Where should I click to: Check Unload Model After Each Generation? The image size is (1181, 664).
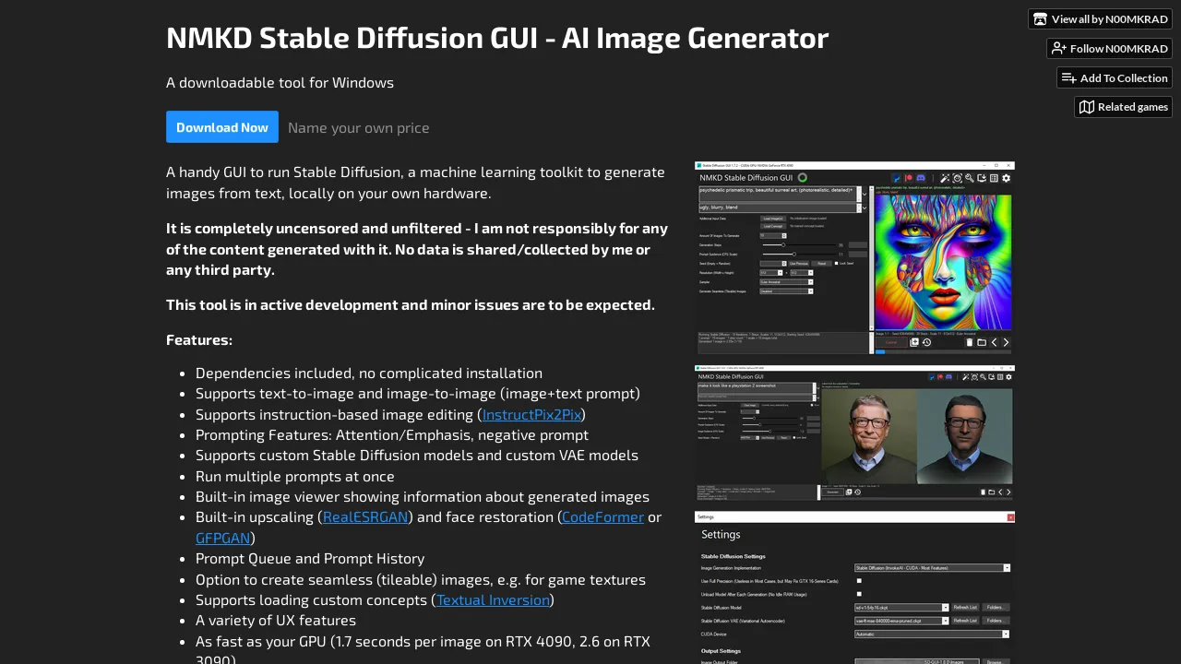(x=859, y=594)
